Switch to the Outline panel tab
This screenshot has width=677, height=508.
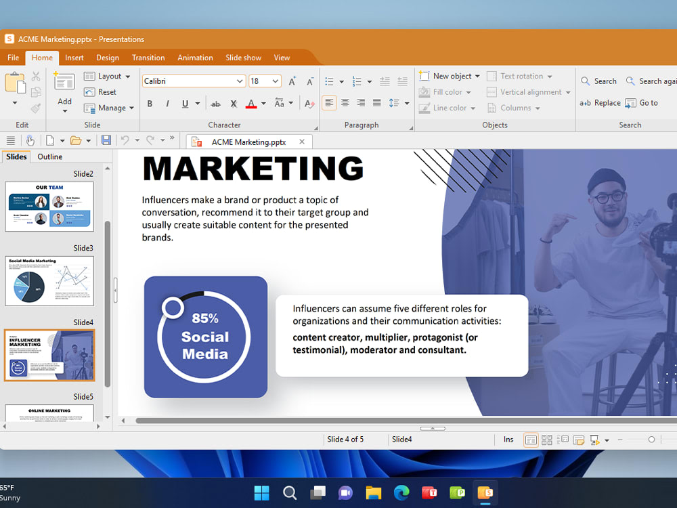(x=49, y=157)
